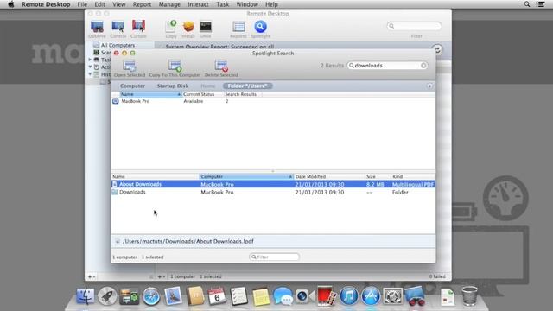Click Filter search field in Remote Desktop toolbar
The width and height of the screenshot is (553, 311).
(415, 26)
